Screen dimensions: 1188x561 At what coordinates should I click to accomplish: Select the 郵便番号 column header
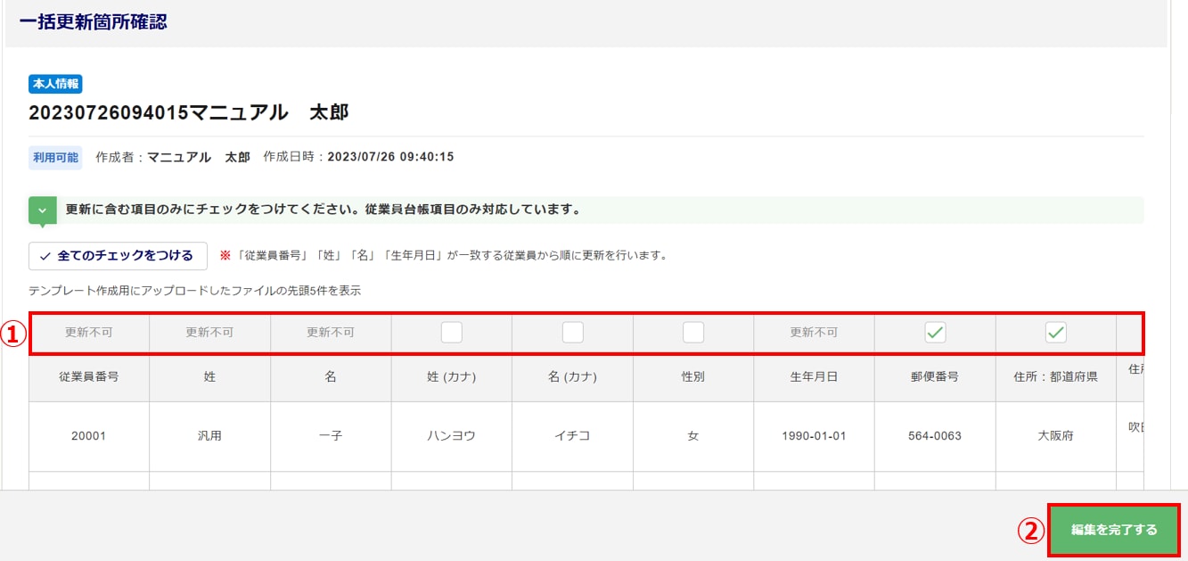935,377
